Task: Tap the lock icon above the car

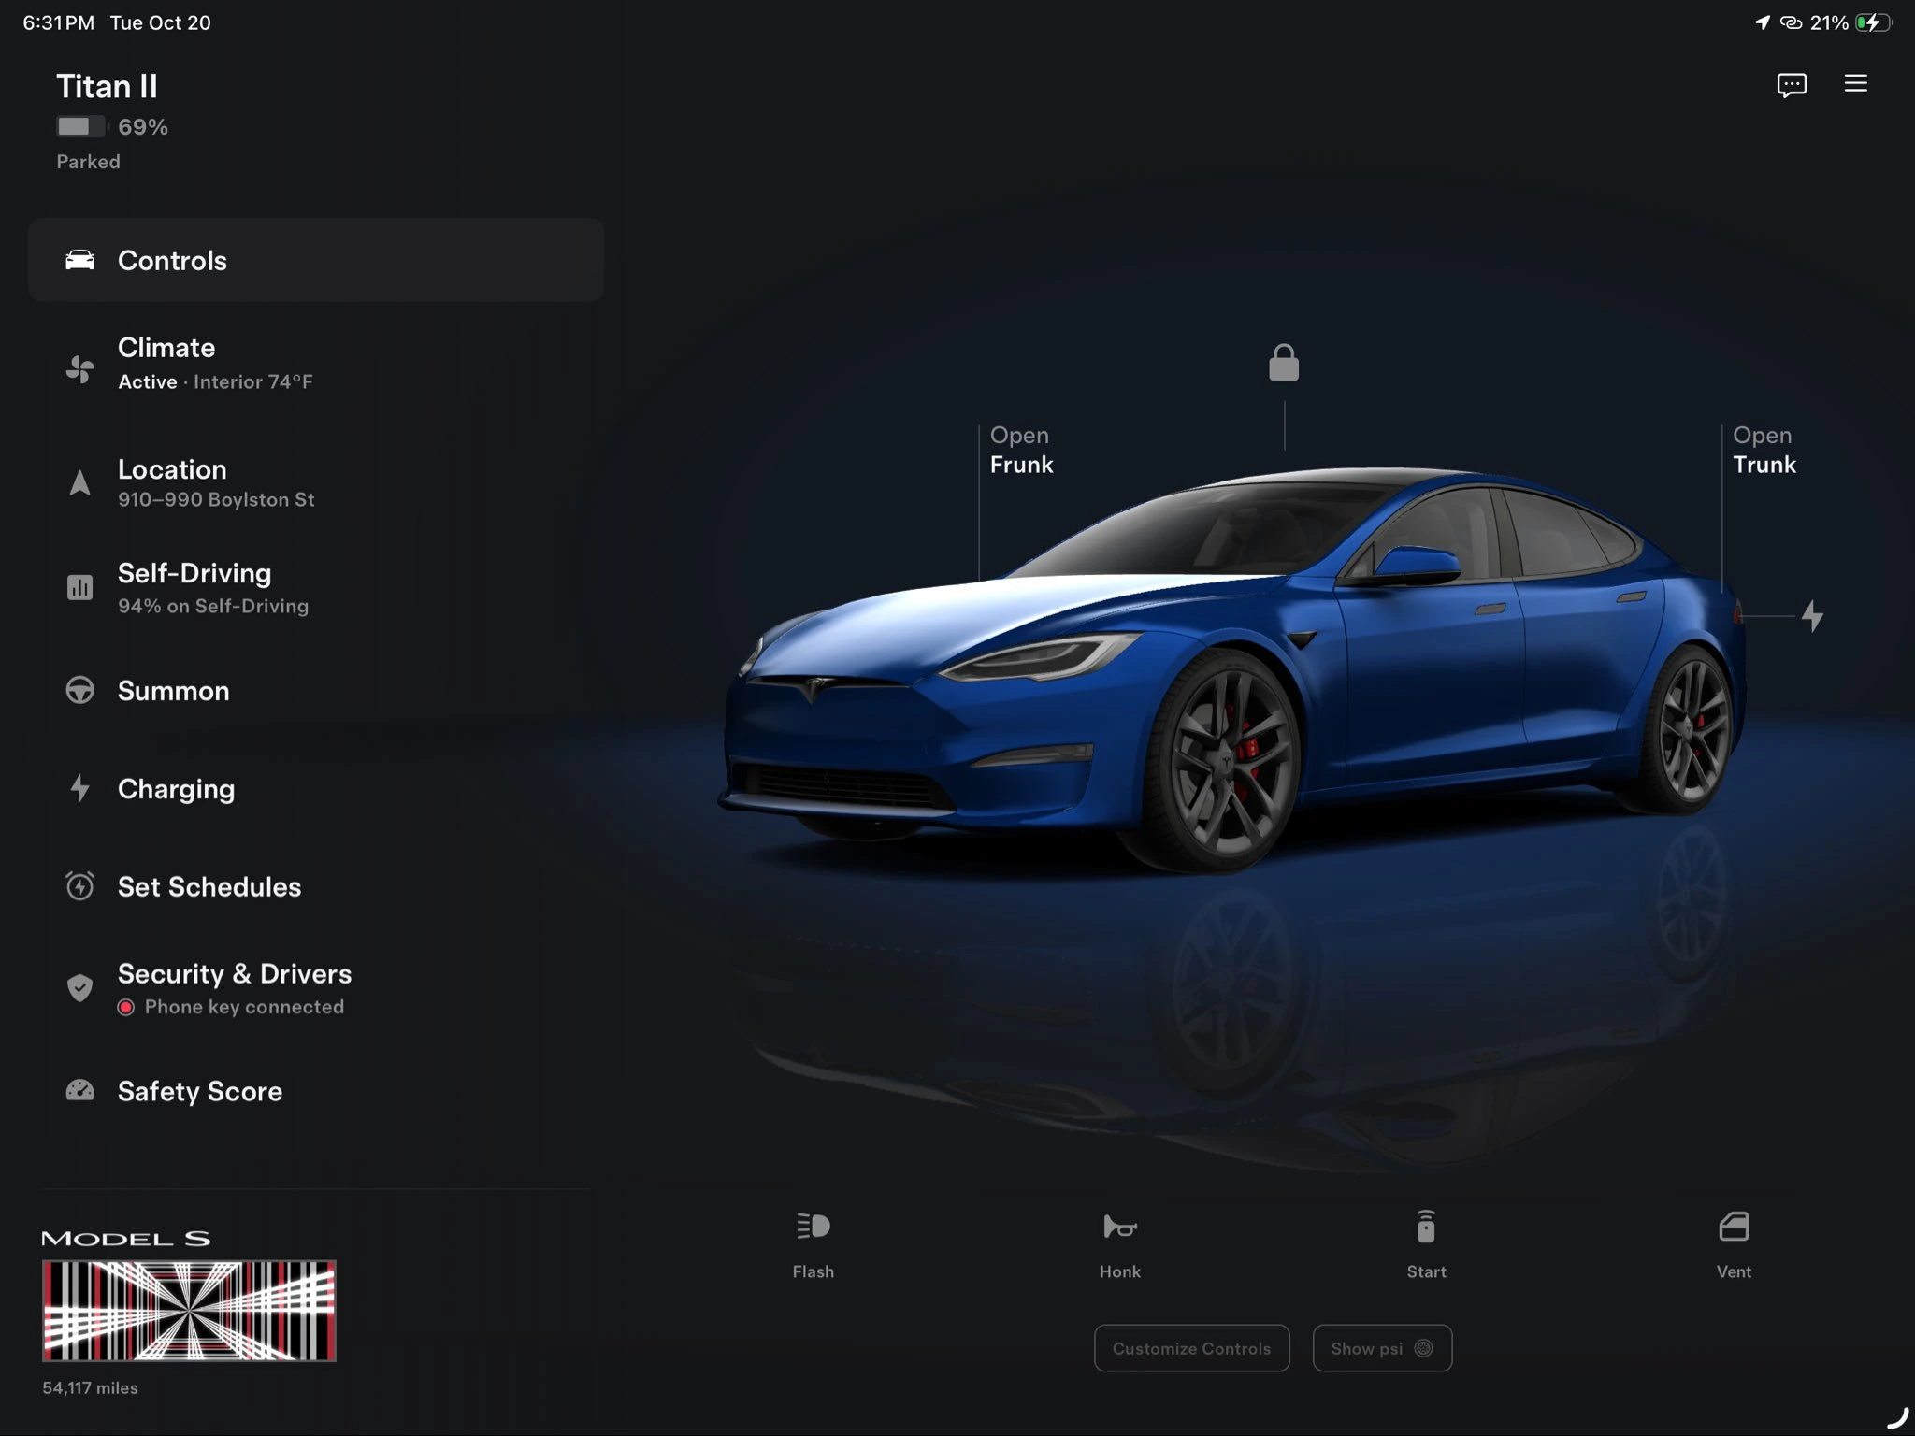Action: (x=1284, y=363)
